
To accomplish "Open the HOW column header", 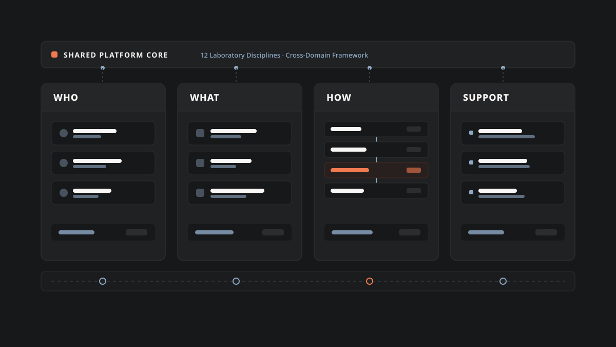I will (376, 97).
